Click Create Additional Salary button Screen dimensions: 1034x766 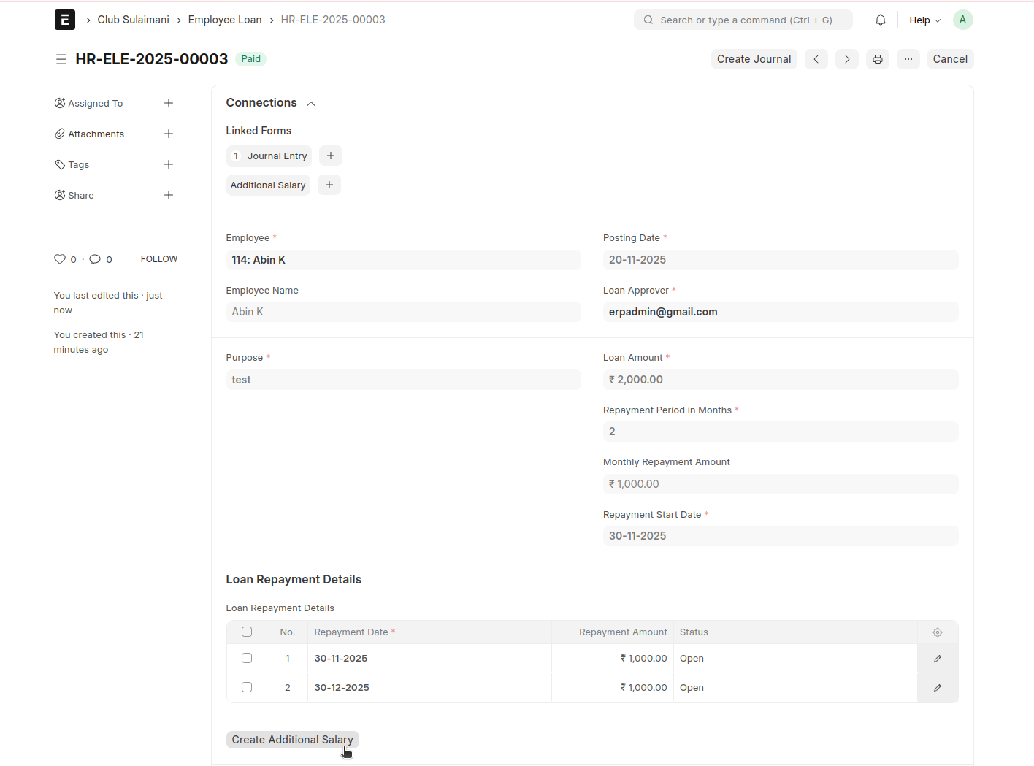292,740
